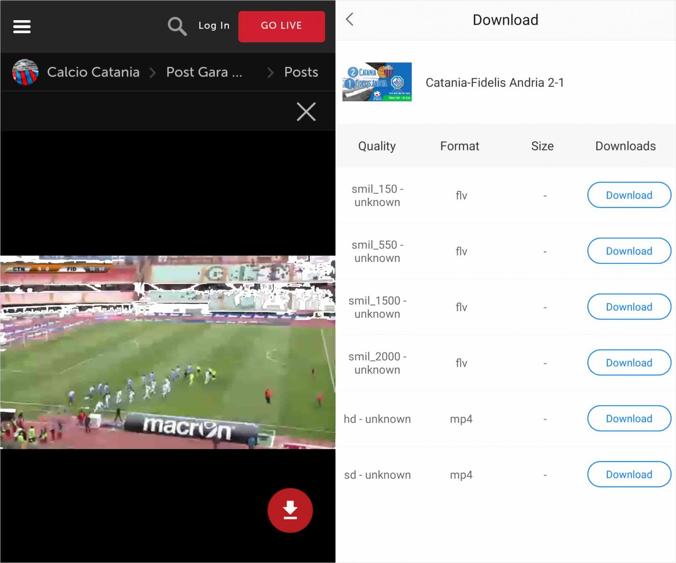Click the search magnifier icon
This screenshot has width=676, height=563.
[x=177, y=26]
